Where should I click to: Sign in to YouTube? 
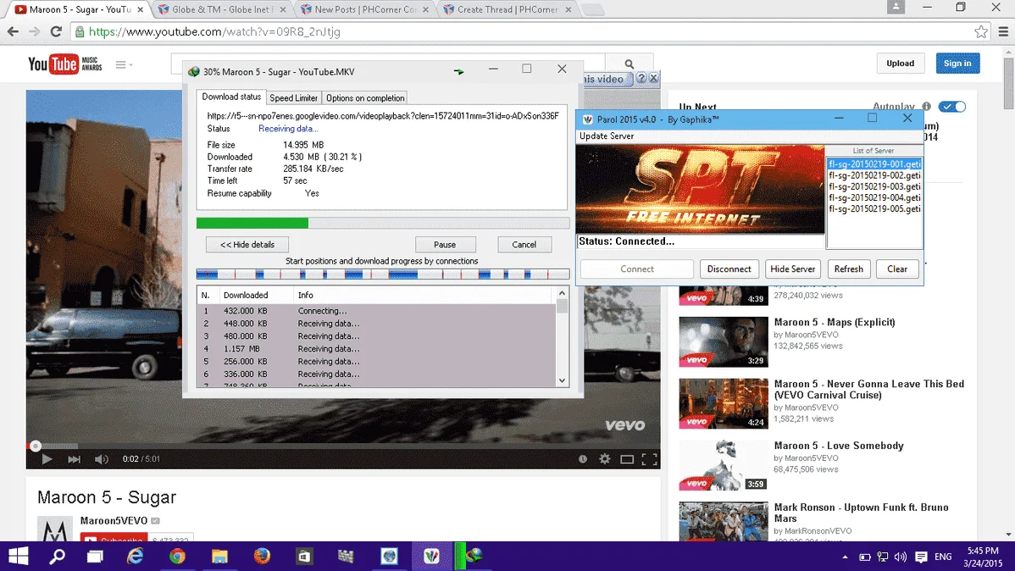tap(957, 64)
